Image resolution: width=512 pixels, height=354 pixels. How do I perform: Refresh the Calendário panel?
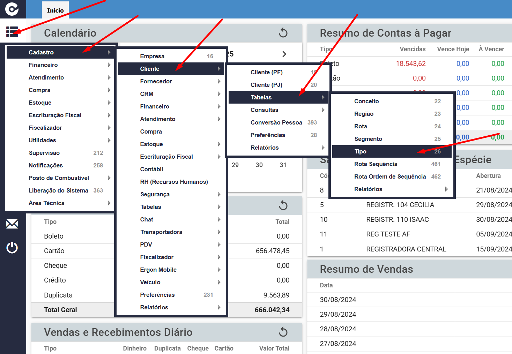coord(283,33)
